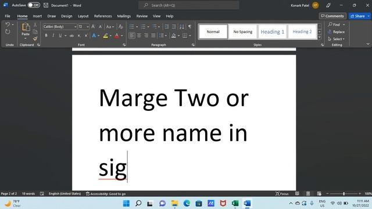Click the Paste clipboard icon
This screenshot has height=209, width=372.
click(x=26, y=27)
